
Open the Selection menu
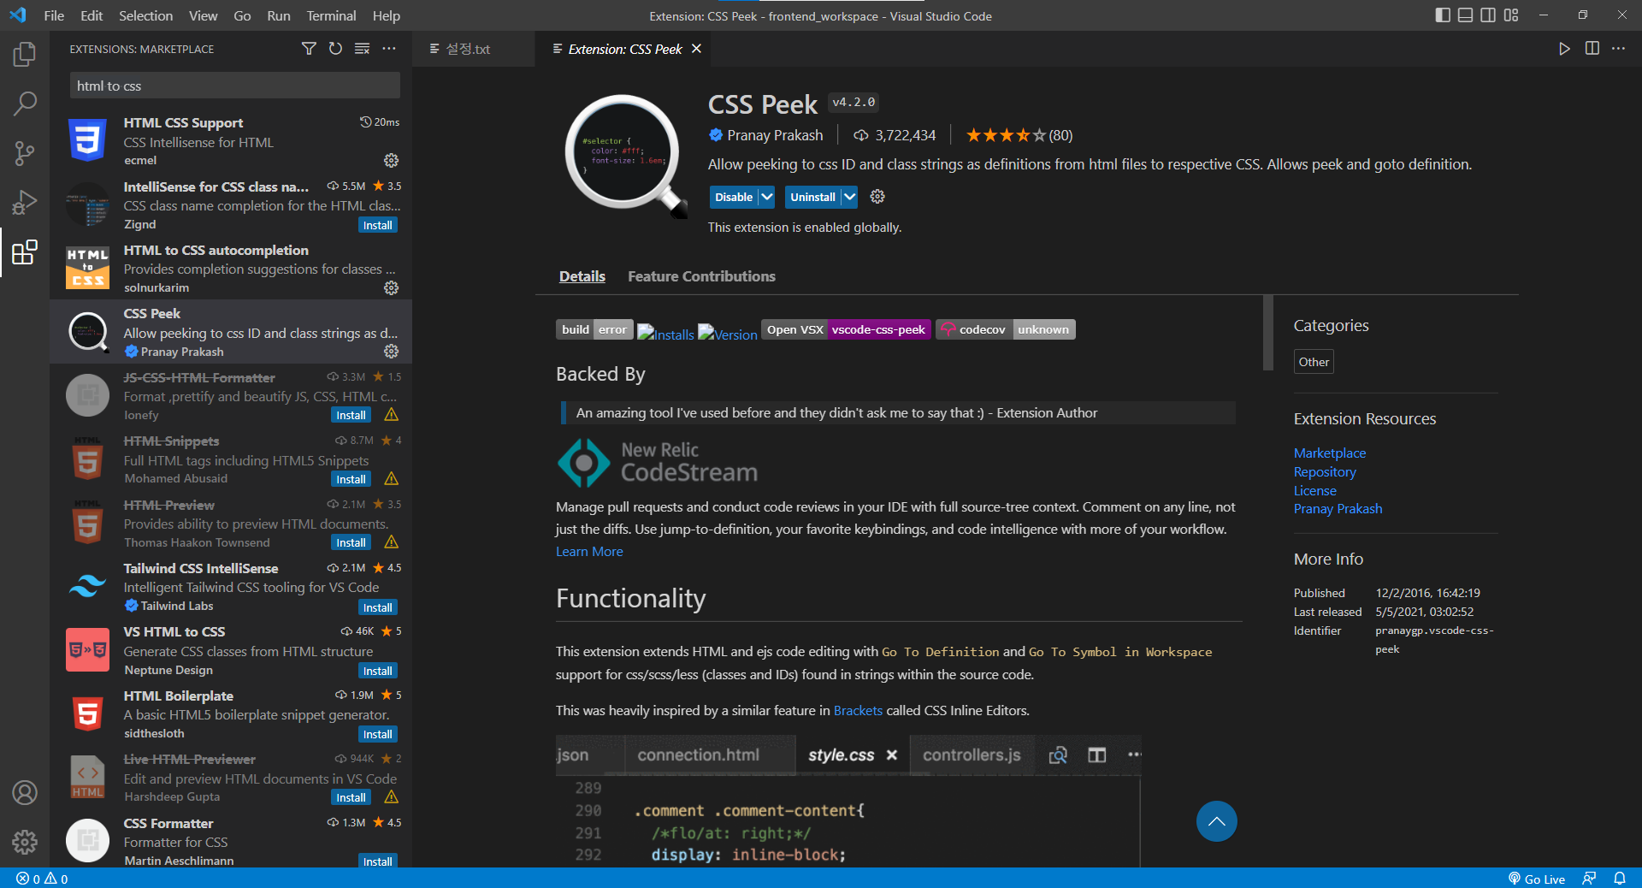[145, 15]
